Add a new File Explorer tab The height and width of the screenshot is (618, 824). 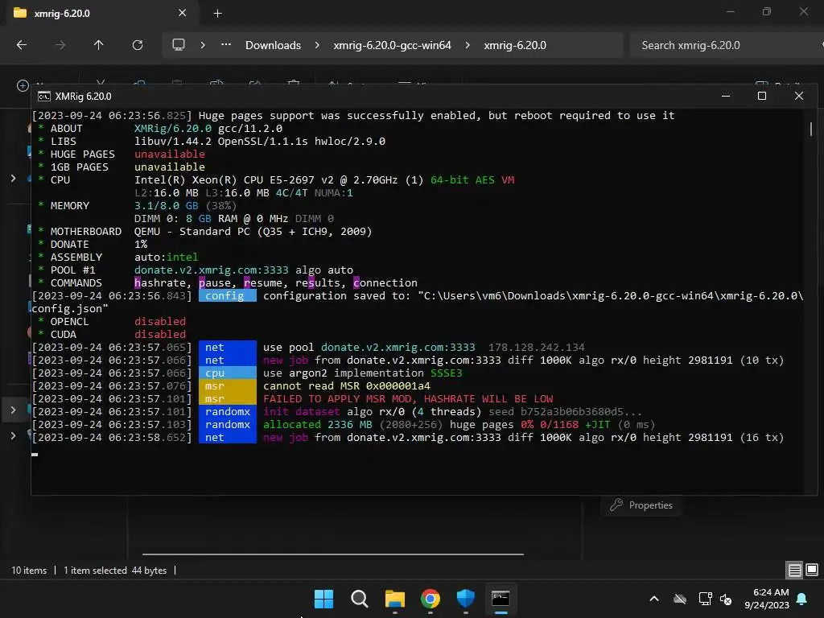click(x=217, y=13)
